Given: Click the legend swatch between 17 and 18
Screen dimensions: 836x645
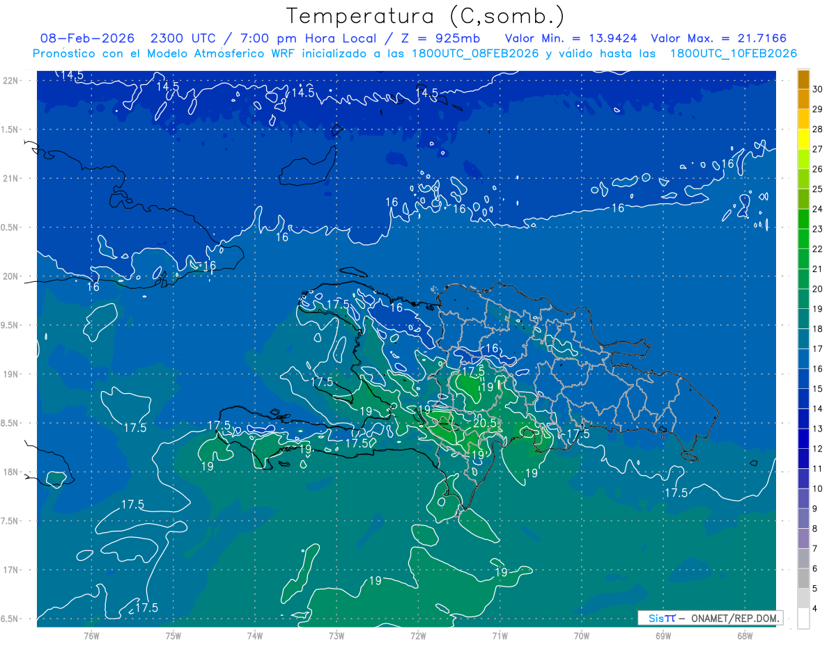Looking at the screenshot, I should tap(803, 339).
